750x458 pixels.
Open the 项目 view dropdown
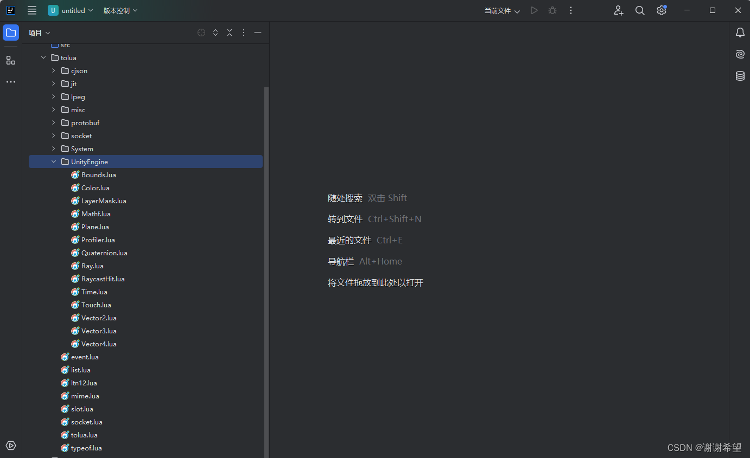38,33
